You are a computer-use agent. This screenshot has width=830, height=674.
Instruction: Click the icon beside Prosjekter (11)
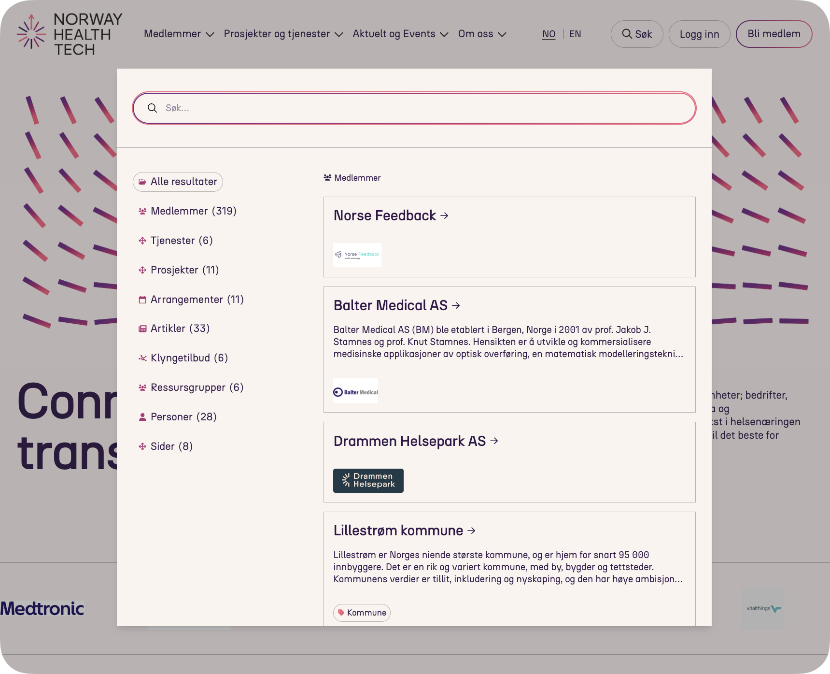click(x=142, y=270)
